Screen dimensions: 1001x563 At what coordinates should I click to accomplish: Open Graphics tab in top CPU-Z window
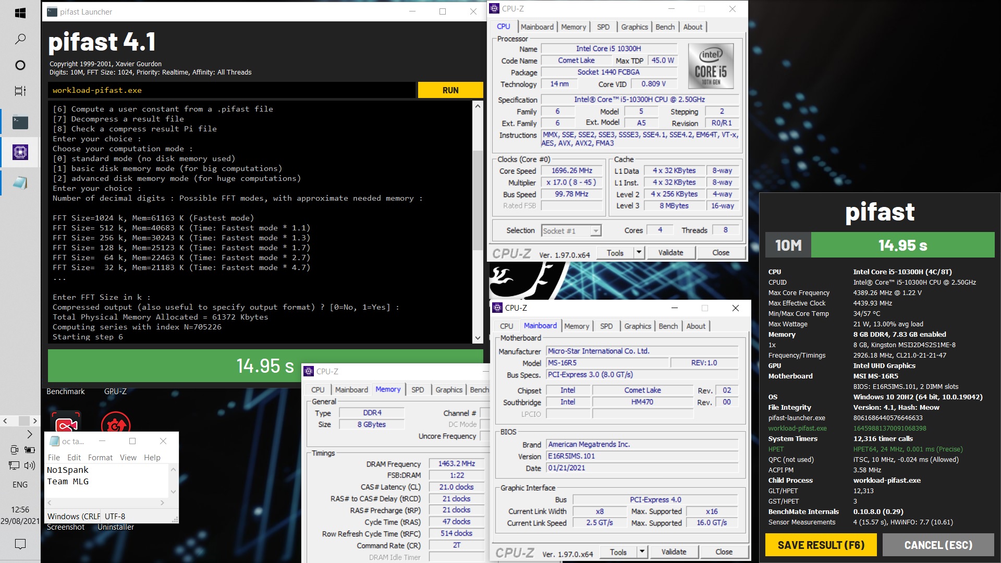click(x=634, y=27)
